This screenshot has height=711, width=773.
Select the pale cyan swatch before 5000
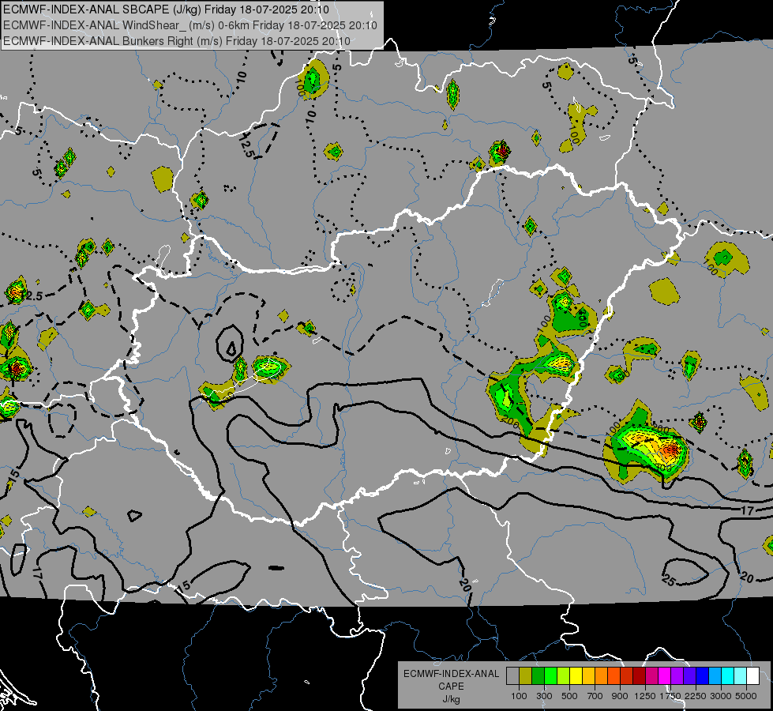(x=741, y=676)
